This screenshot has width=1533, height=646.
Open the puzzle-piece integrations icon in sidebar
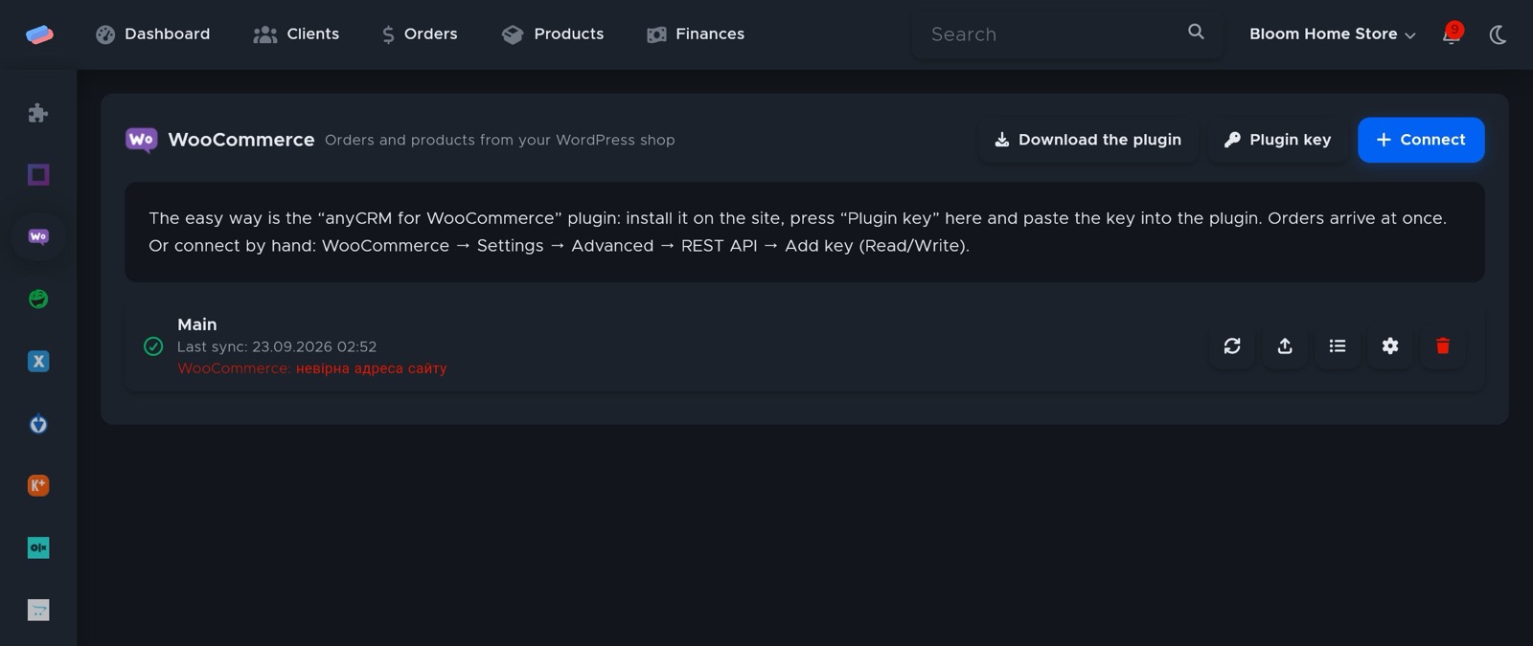(38, 113)
